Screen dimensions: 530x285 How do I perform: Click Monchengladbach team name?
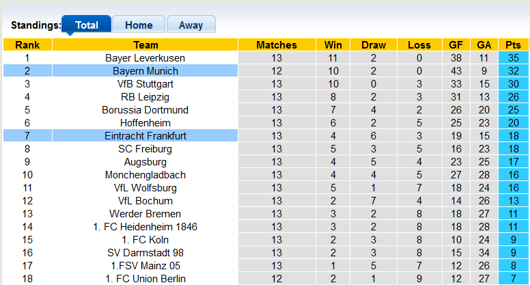145,175
